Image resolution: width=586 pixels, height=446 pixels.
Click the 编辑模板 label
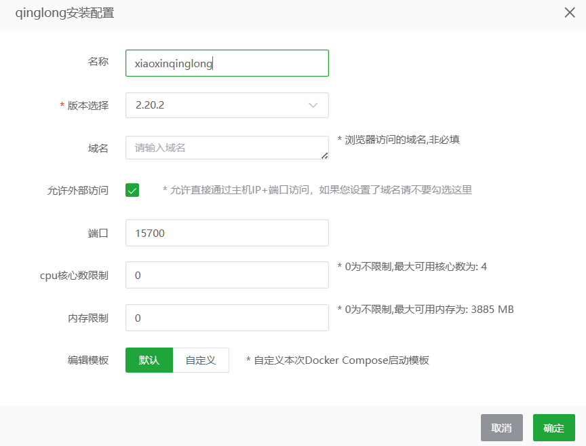[87, 360]
